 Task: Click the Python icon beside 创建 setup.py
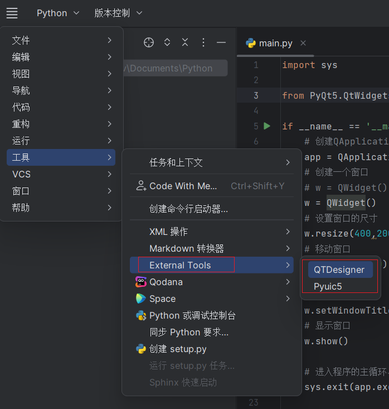coord(141,349)
